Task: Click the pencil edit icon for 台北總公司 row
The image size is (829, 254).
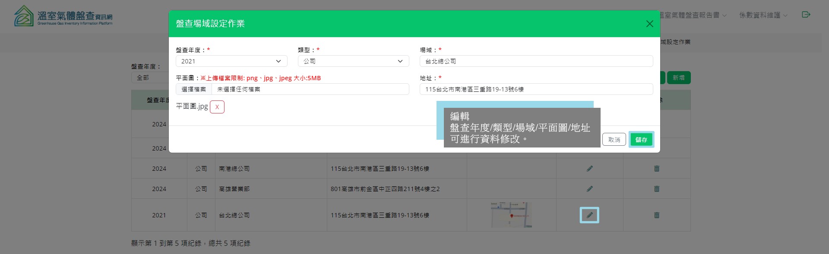Action: click(589, 215)
